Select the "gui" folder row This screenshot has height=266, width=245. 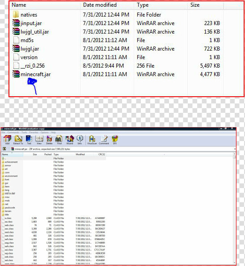pyautogui.click(x=54, y=183)
